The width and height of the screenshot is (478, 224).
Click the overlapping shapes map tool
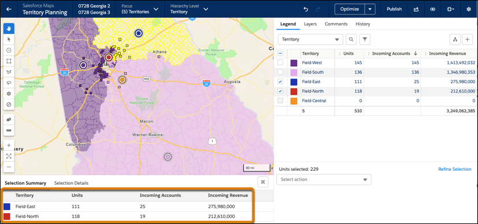pyautogui.click(x=9, y=120)
